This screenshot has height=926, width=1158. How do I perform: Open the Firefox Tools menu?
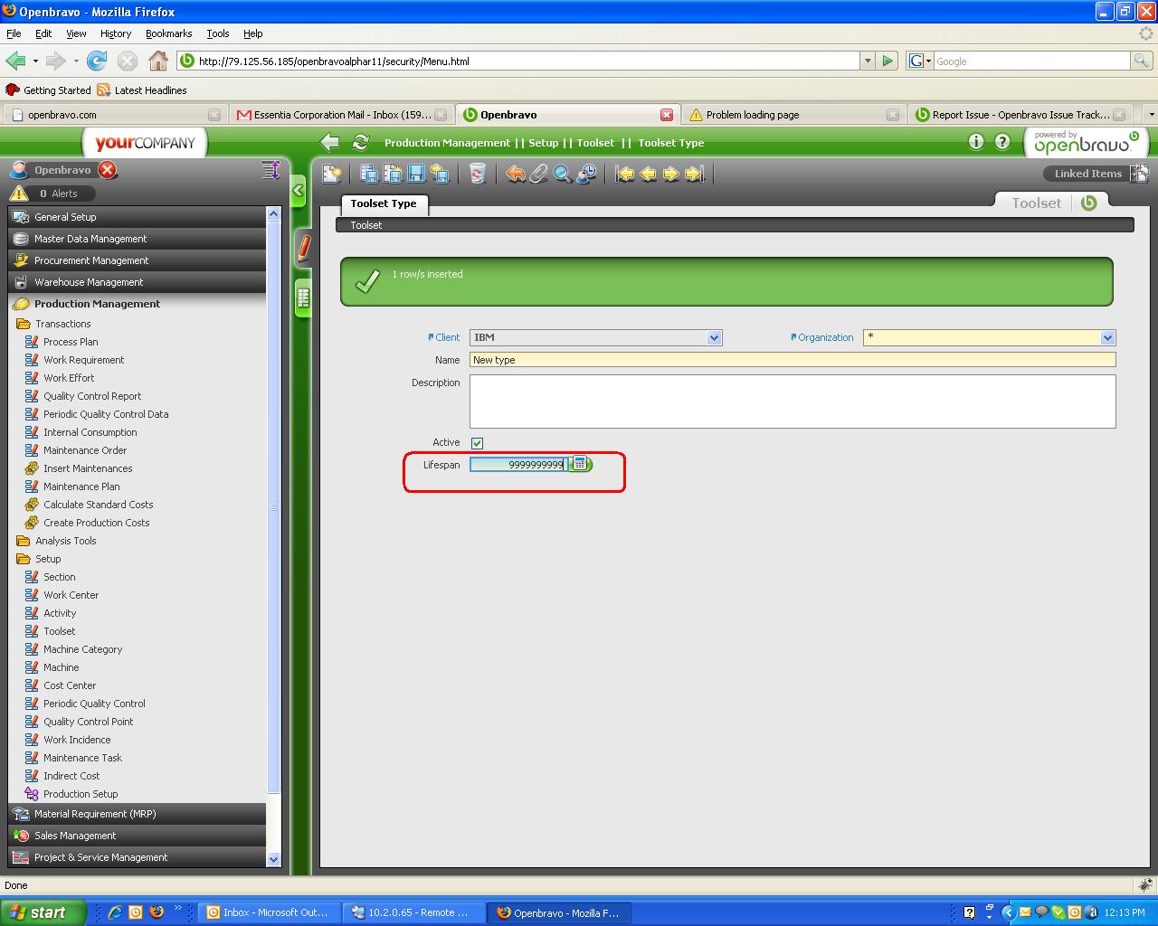(x=218, y=33)
